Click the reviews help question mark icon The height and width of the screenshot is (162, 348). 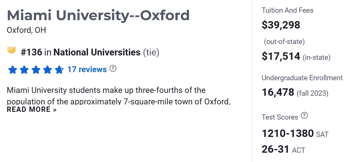pyautogui.click(x=113, y=68)
